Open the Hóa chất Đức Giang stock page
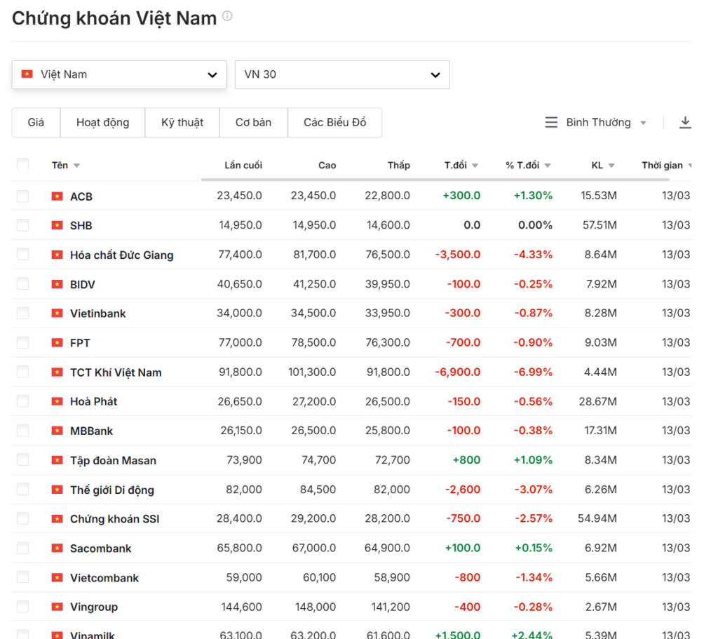Screen dimensions: 718x639 coord(122,255)
